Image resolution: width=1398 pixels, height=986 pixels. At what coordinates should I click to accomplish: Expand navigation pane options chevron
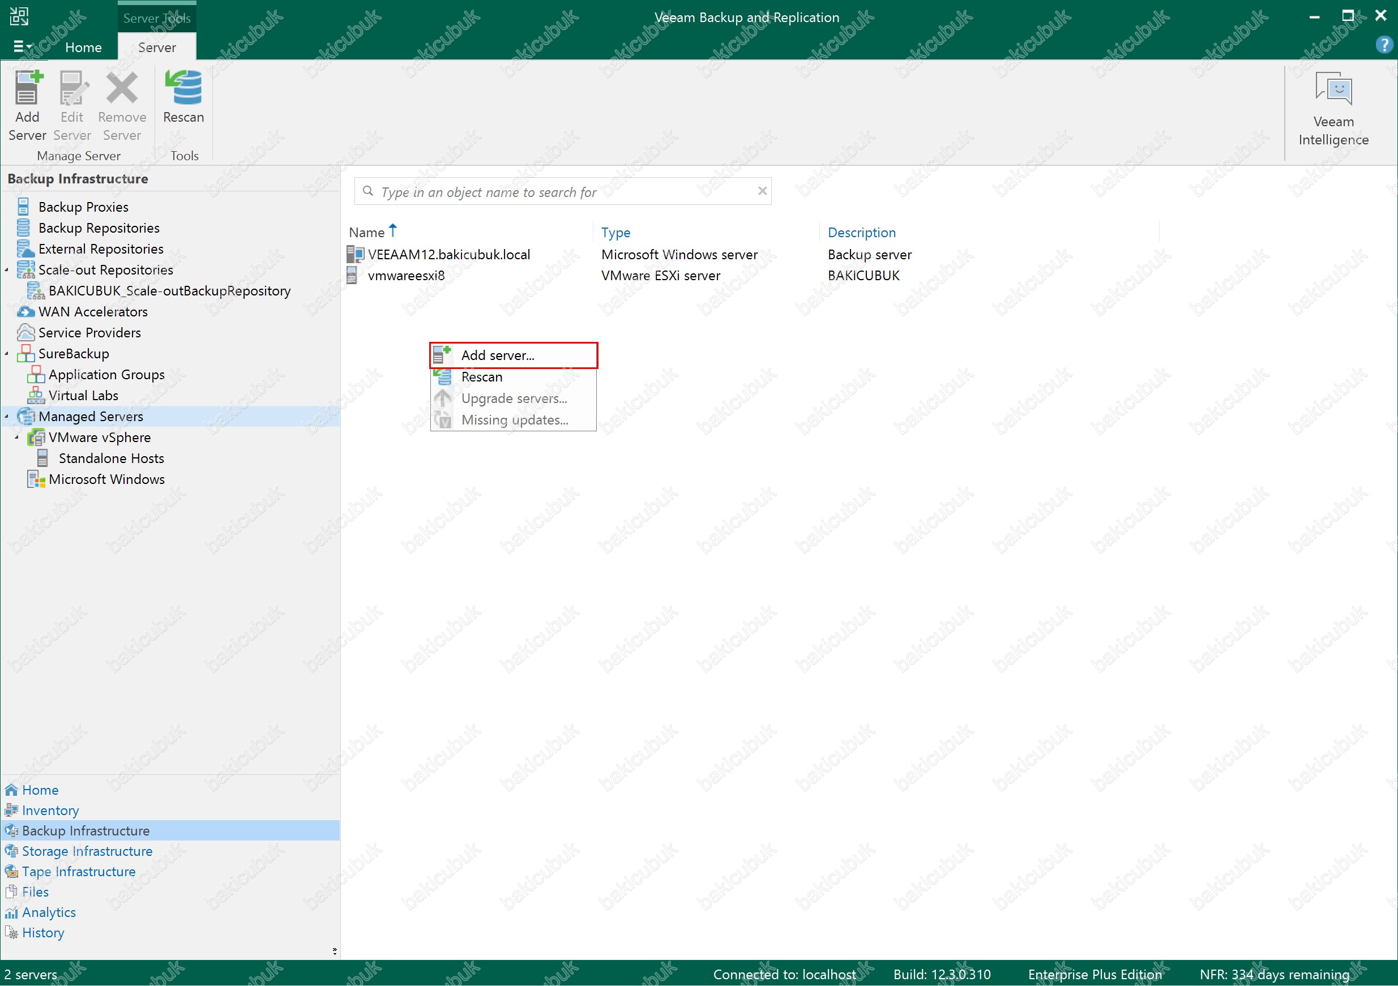tap(334, 951)
